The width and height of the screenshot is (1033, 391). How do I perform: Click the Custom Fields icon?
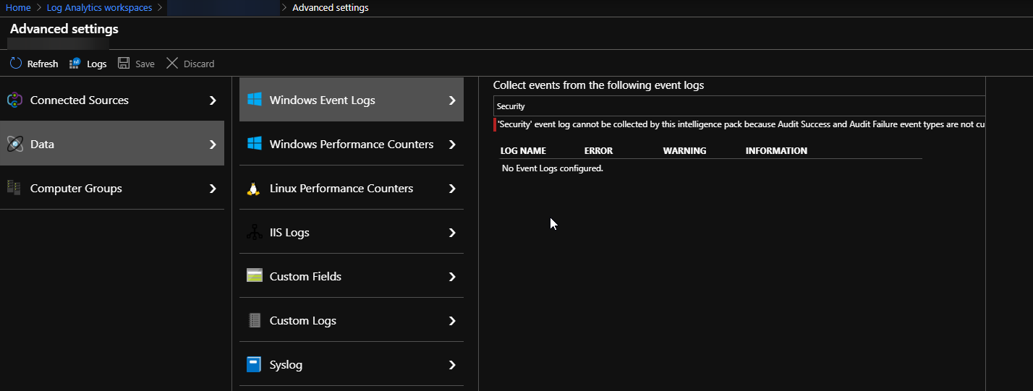[254, 276]
